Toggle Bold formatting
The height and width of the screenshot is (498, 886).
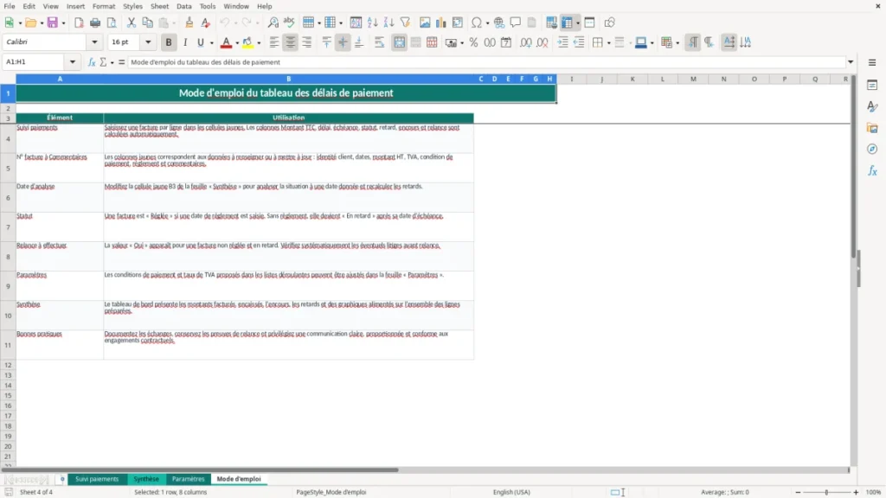169,42
